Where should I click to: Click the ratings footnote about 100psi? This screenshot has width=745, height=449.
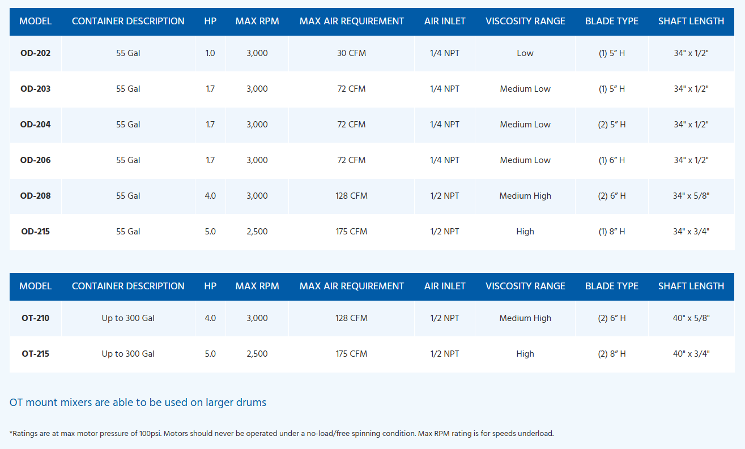[282, 434]
